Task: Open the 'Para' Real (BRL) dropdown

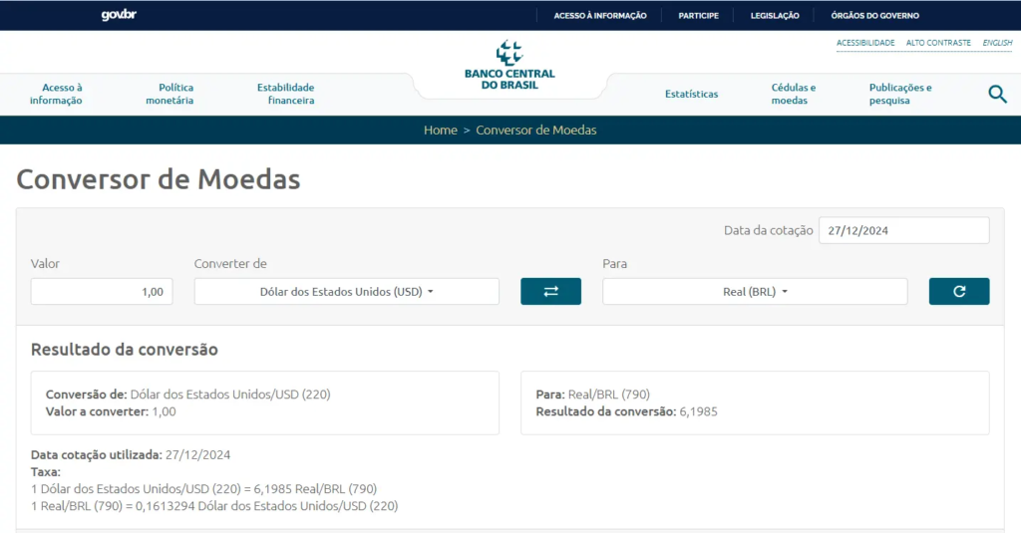Action: [755, 292]
